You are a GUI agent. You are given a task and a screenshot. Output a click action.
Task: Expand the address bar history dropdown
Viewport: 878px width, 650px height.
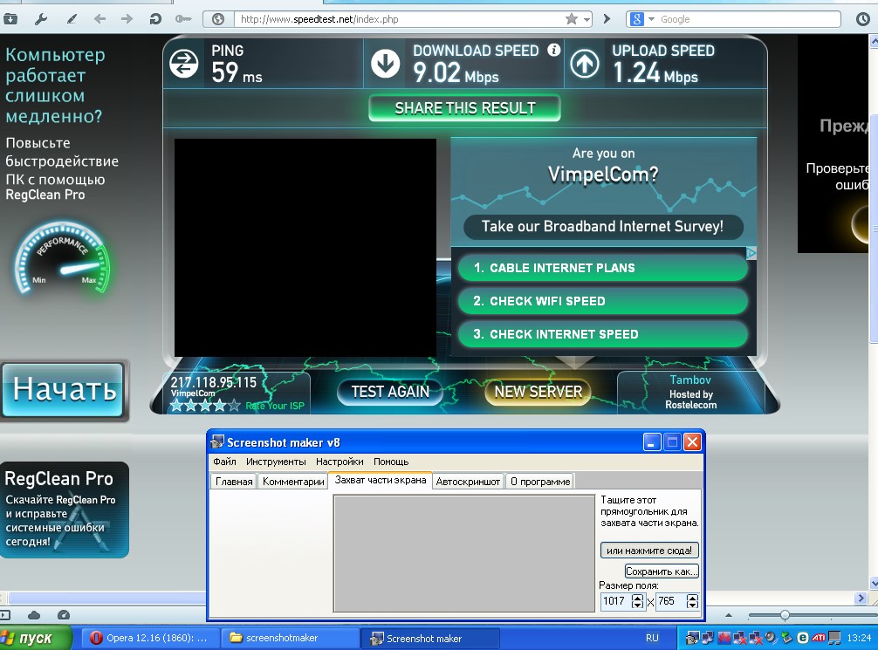pyautogui.click(x=586, y=19)
